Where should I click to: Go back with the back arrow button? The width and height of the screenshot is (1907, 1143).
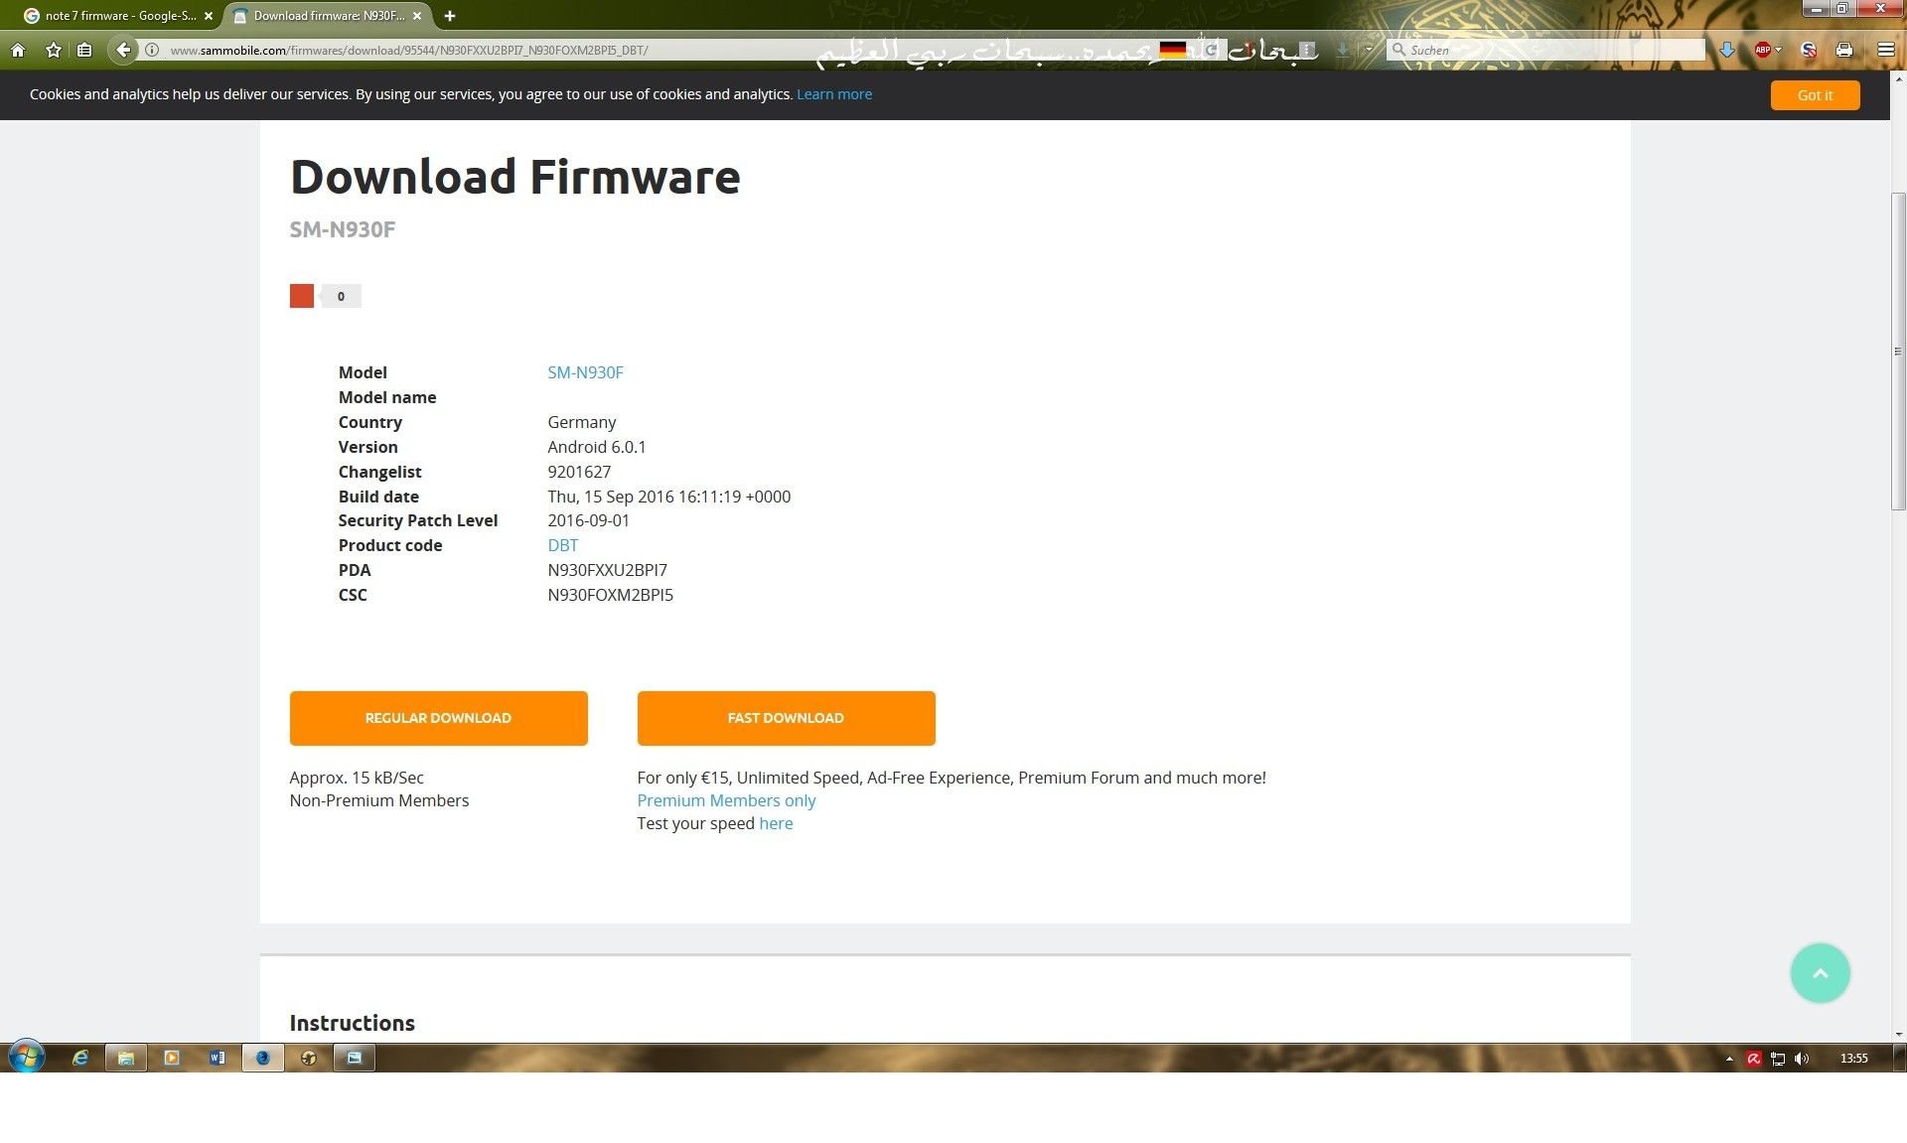click(x=122, y=50)
